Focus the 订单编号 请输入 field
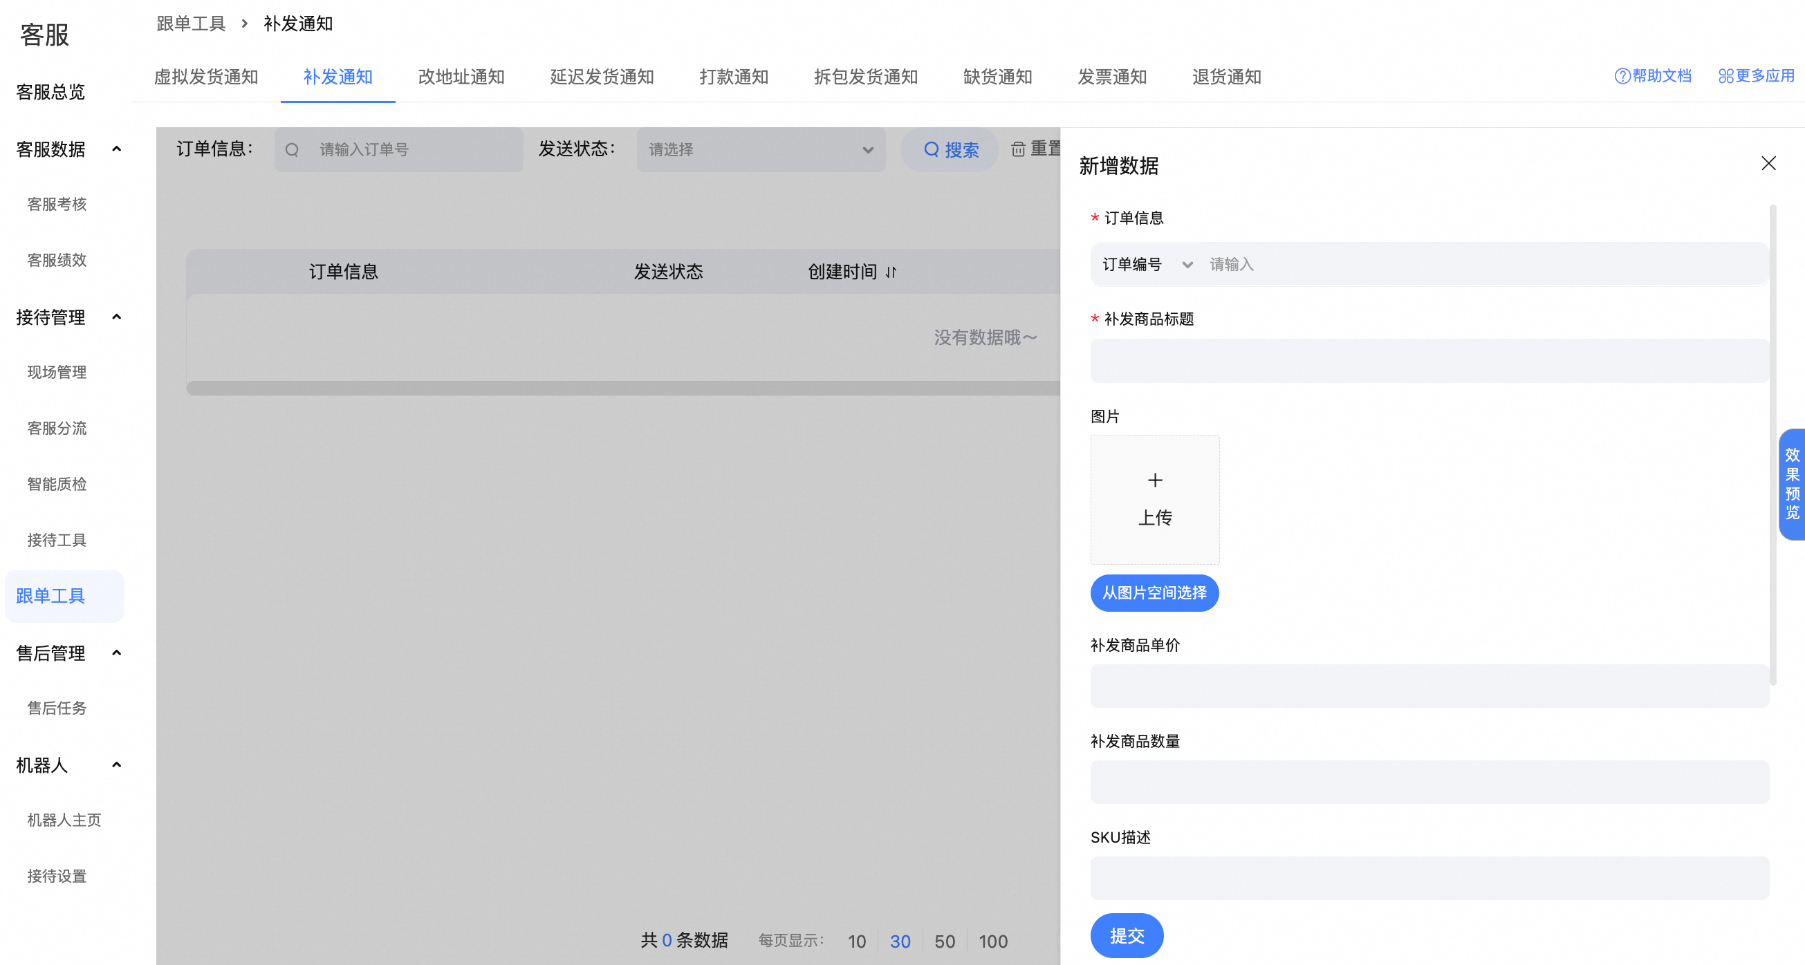The width and height of the screenshot is (1805, 965). pos(1485,265)
